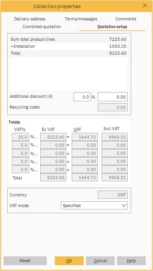Click the 20.0 VAT% rate field
Image resolution: width=153 pixels, height=271 pixels.
20,137
